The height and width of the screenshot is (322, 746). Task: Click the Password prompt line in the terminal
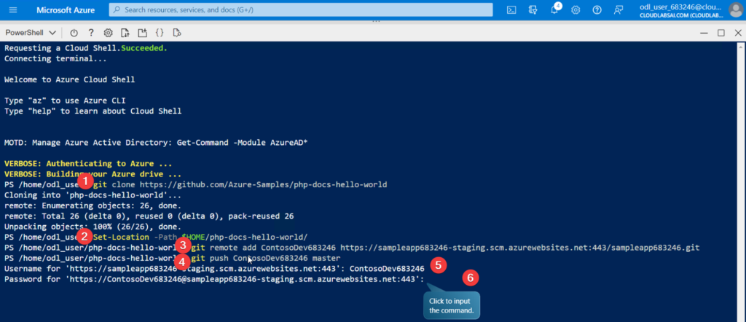click(x=214, y=279)
